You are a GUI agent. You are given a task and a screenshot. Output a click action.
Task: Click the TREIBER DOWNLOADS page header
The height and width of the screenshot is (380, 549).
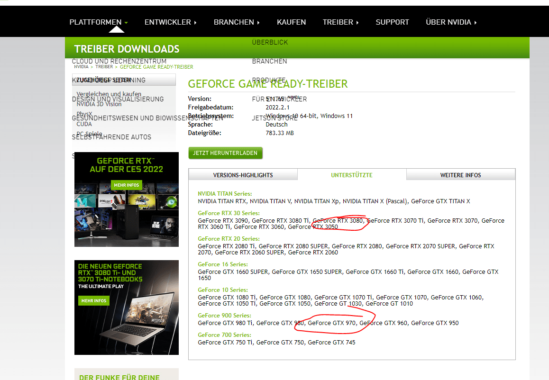tap(127, 49)
